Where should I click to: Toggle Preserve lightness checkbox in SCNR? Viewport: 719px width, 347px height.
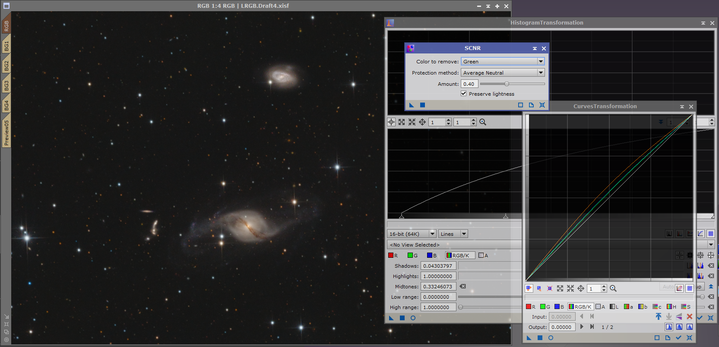[x=464, y=94]
